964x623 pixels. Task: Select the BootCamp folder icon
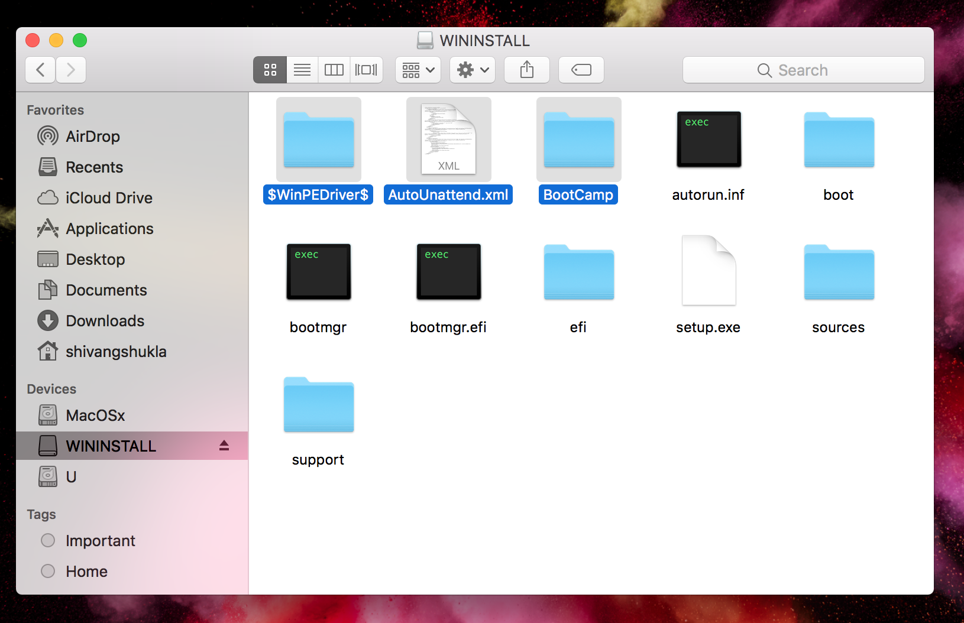pos(579,139)
